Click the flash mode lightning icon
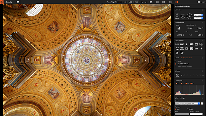This screenshot has height=116, width=206. pos(201,48)
